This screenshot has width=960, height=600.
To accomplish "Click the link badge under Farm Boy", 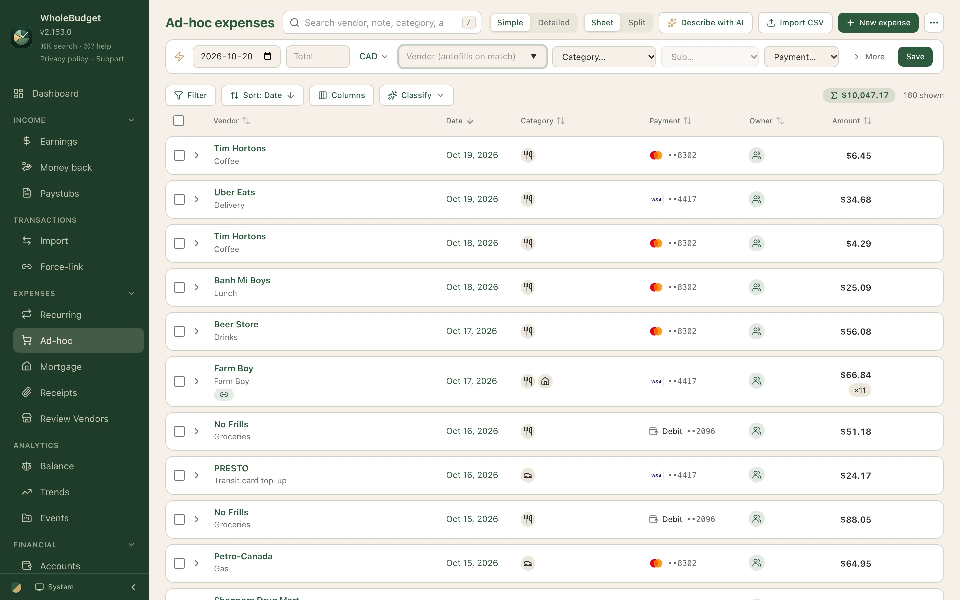I will [224, 394].
